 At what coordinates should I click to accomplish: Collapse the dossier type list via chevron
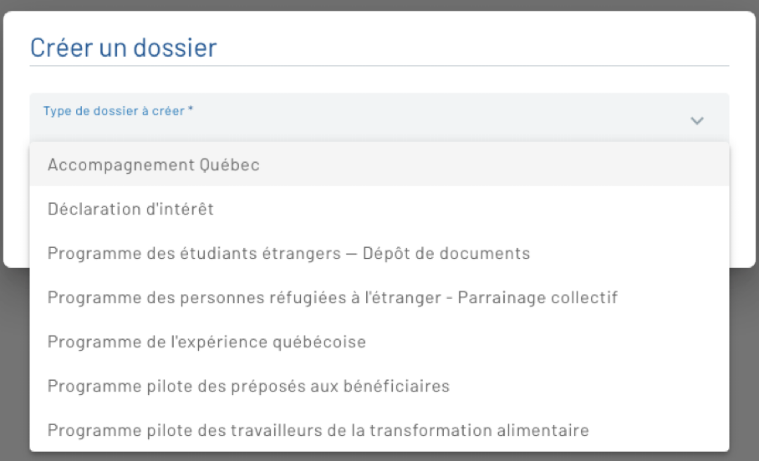click(x=697, y=121)
